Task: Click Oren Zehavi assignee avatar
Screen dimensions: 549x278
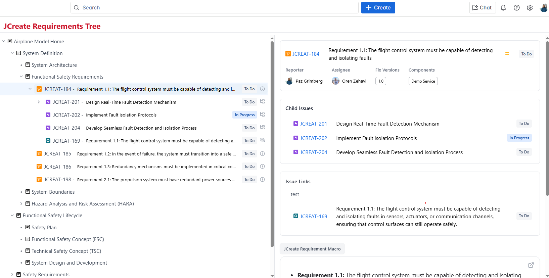Action: [x=335, y=81]
